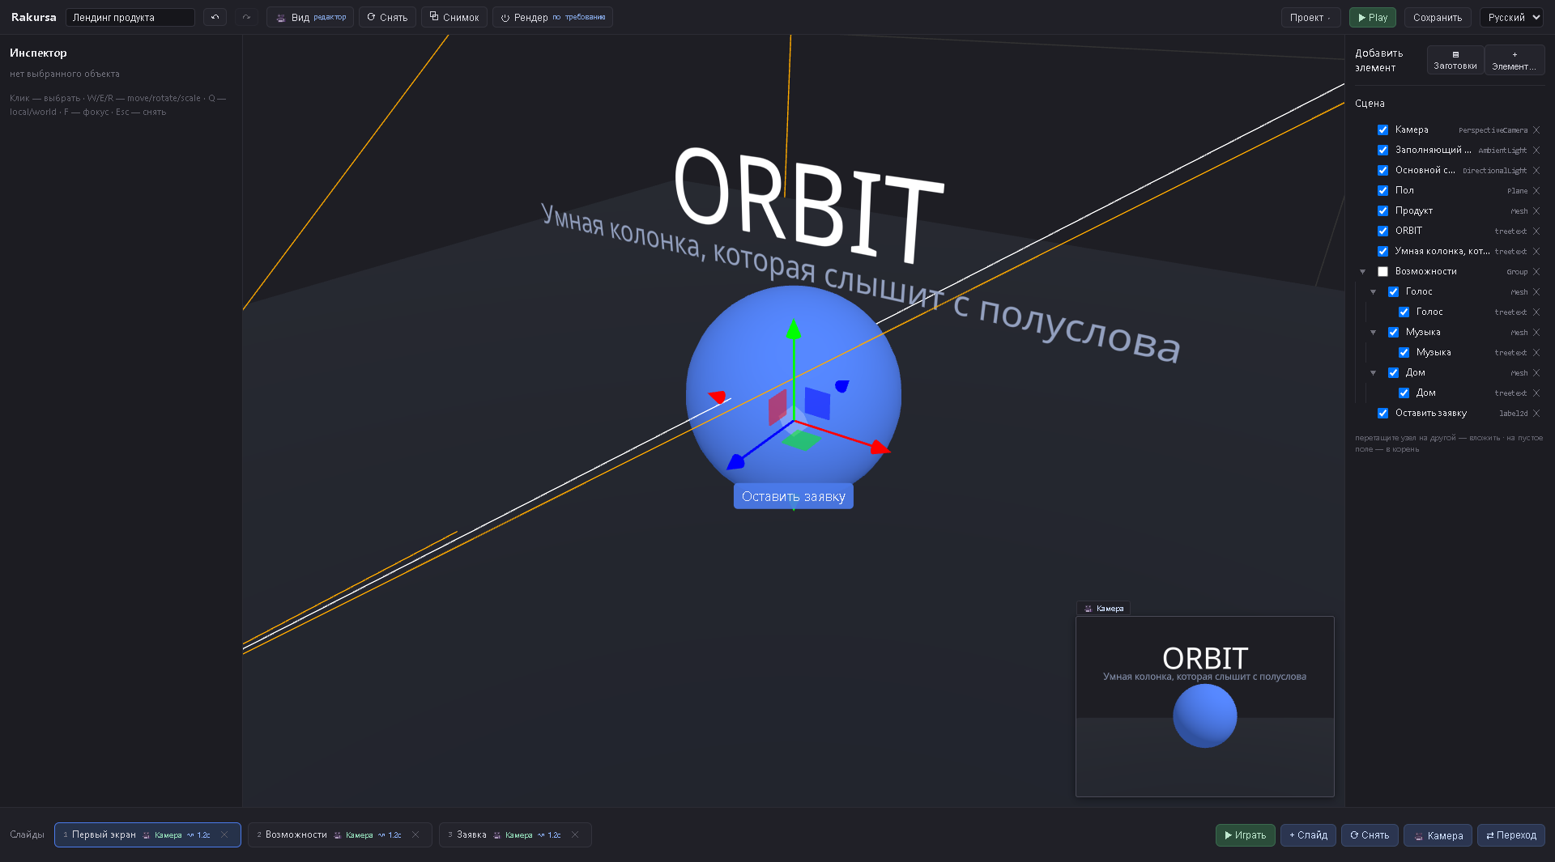
Task: Close the Возможности slide
Action: click(415, 834)
